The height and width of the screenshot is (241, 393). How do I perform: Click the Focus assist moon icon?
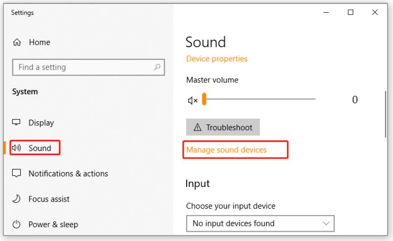17,199
